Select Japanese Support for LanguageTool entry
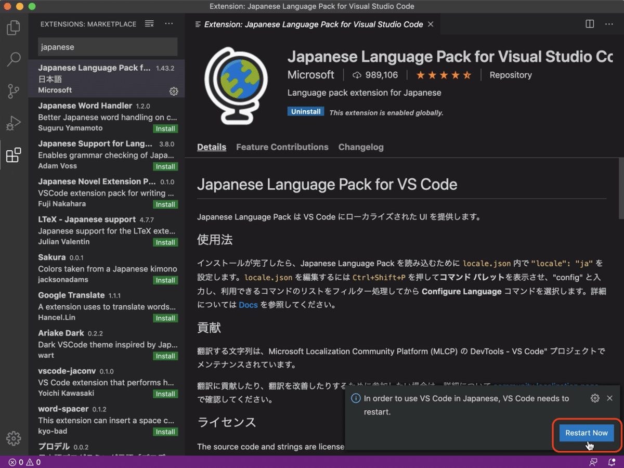This screenshot has width=624, height=468. [x=107, y=155]
